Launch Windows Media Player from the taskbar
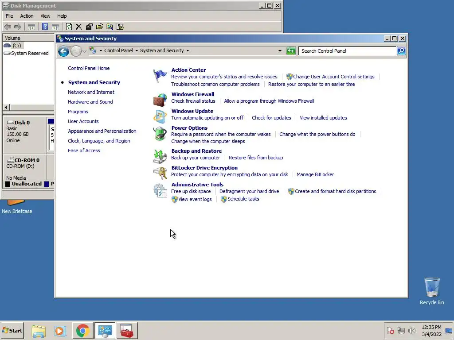454x340 pixels. pos(60,331)
